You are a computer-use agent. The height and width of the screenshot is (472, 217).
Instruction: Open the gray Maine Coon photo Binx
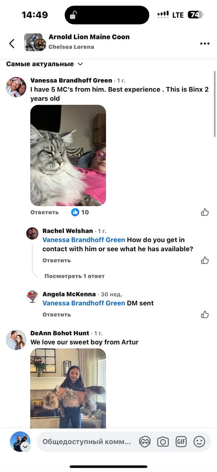point(68,155)
